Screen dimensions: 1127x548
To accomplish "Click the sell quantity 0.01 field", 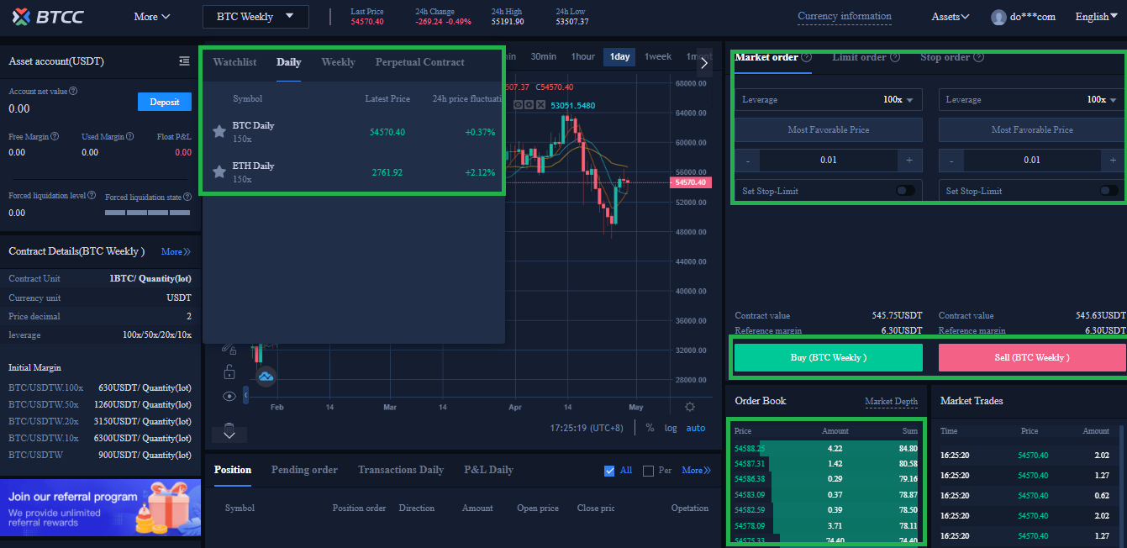I will (x=1032, y=161).
